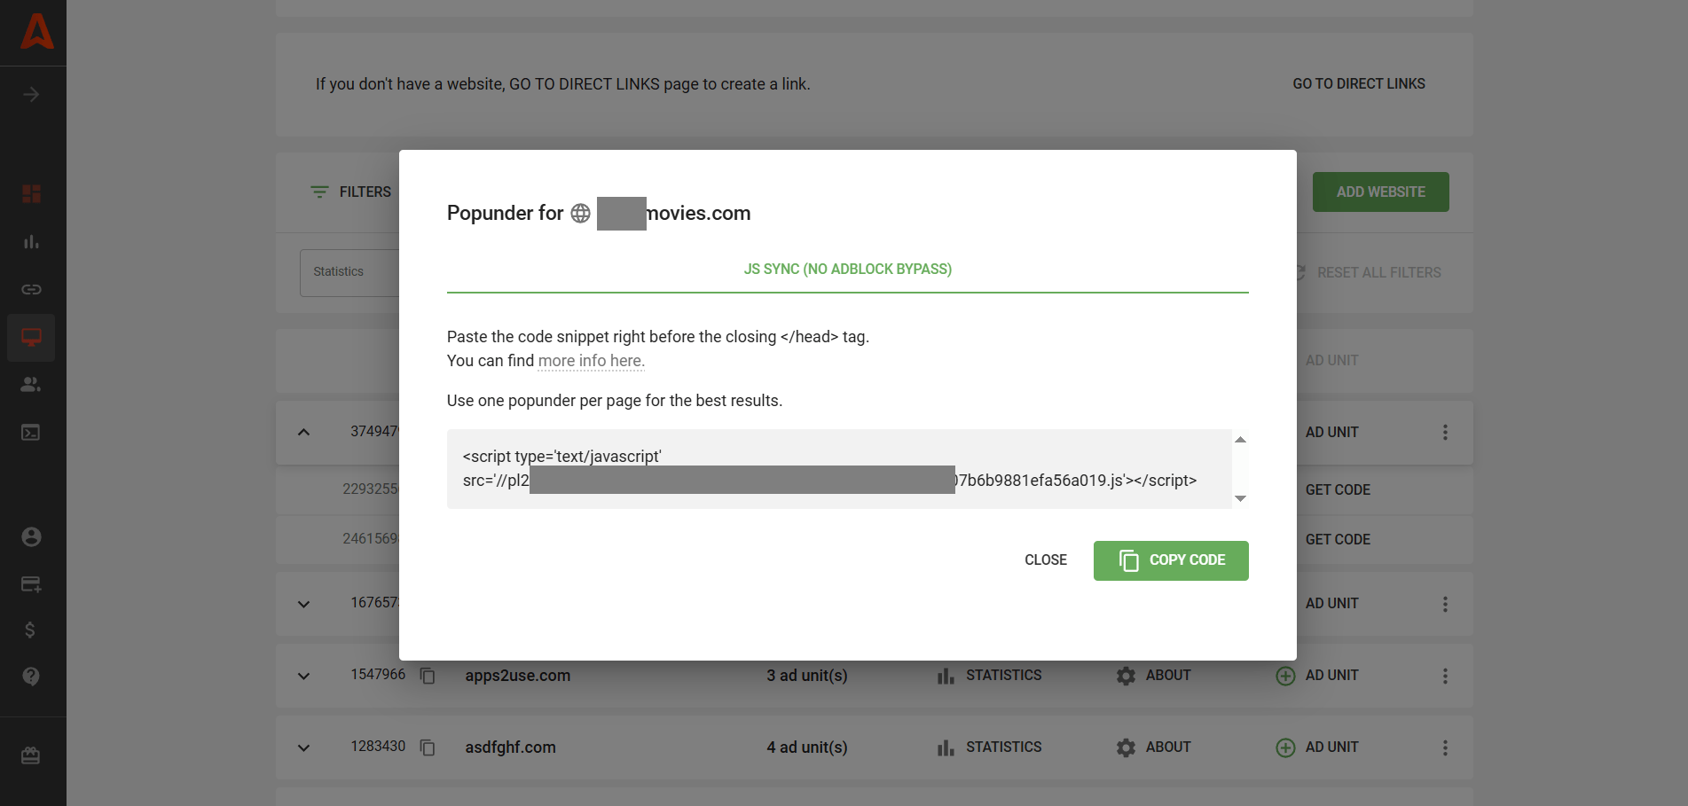Open the statistics bar chart sidebar icon
Screen dimensions: 1688x806
31,242
